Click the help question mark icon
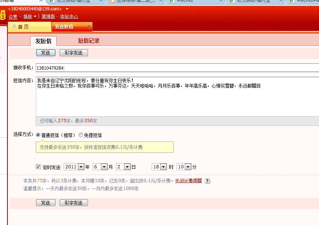 (208, 181)
